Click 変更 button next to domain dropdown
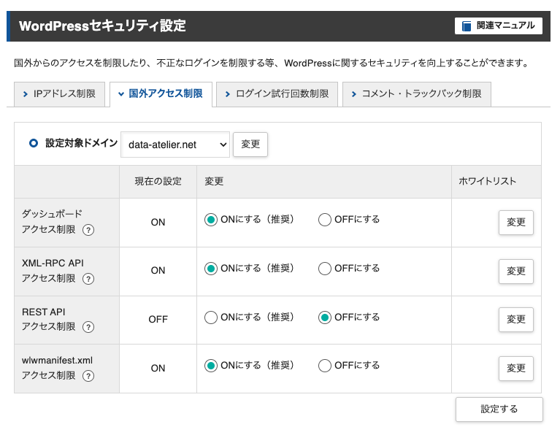 (x=250, y=145)
